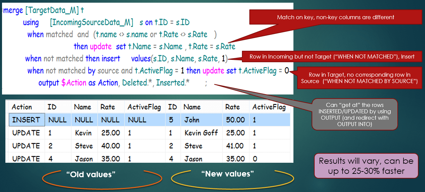Image resolution: width=425 pixels, height=192 pixels.
Task: Select UPDATE cell in the Kevin row
Action: click(27, 133)
